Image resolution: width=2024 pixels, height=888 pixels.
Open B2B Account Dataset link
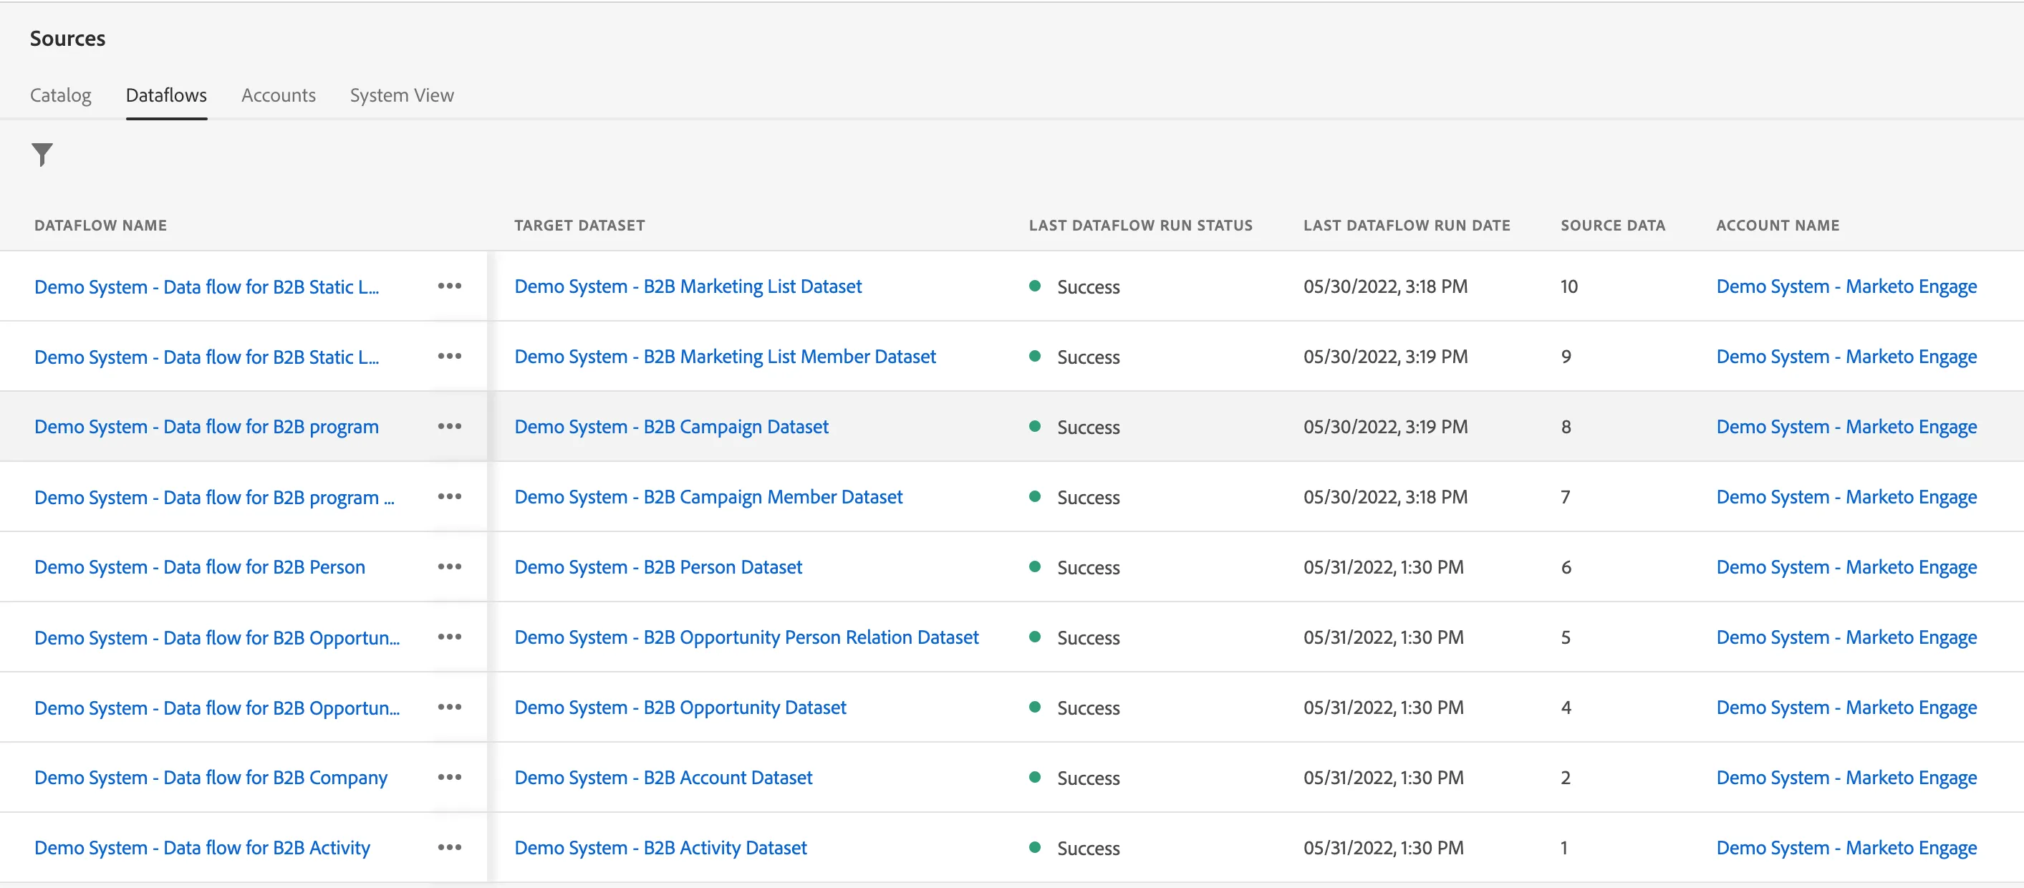pos(663,778)
